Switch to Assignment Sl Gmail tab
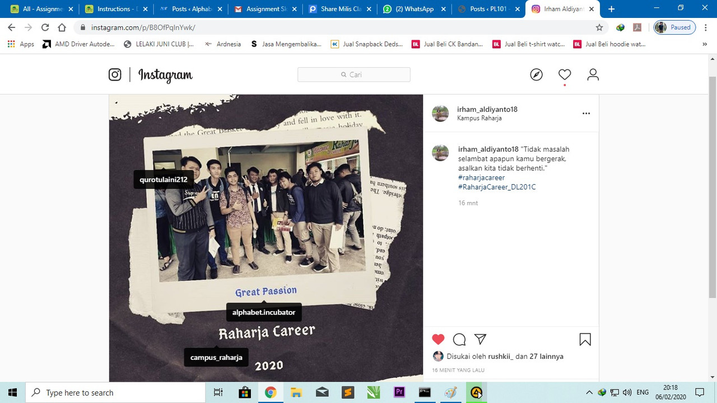This screenshot has width=717, height=403. point(265,9)
